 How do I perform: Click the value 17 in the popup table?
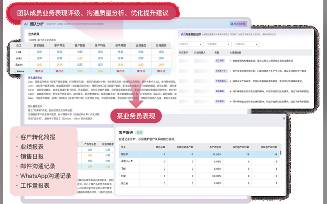164,155
